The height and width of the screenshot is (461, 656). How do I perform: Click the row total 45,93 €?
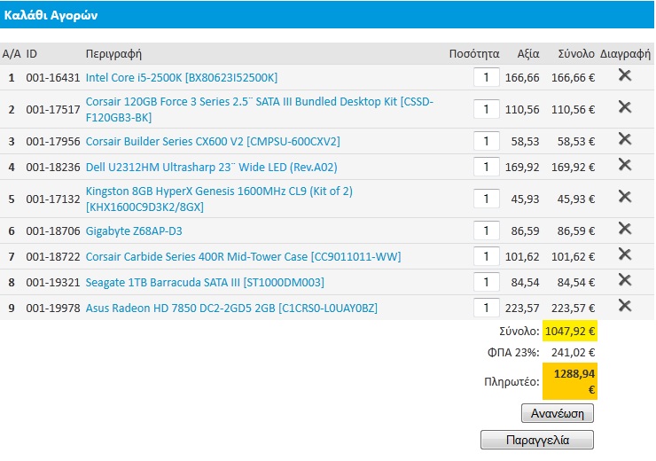pos(575,199)
